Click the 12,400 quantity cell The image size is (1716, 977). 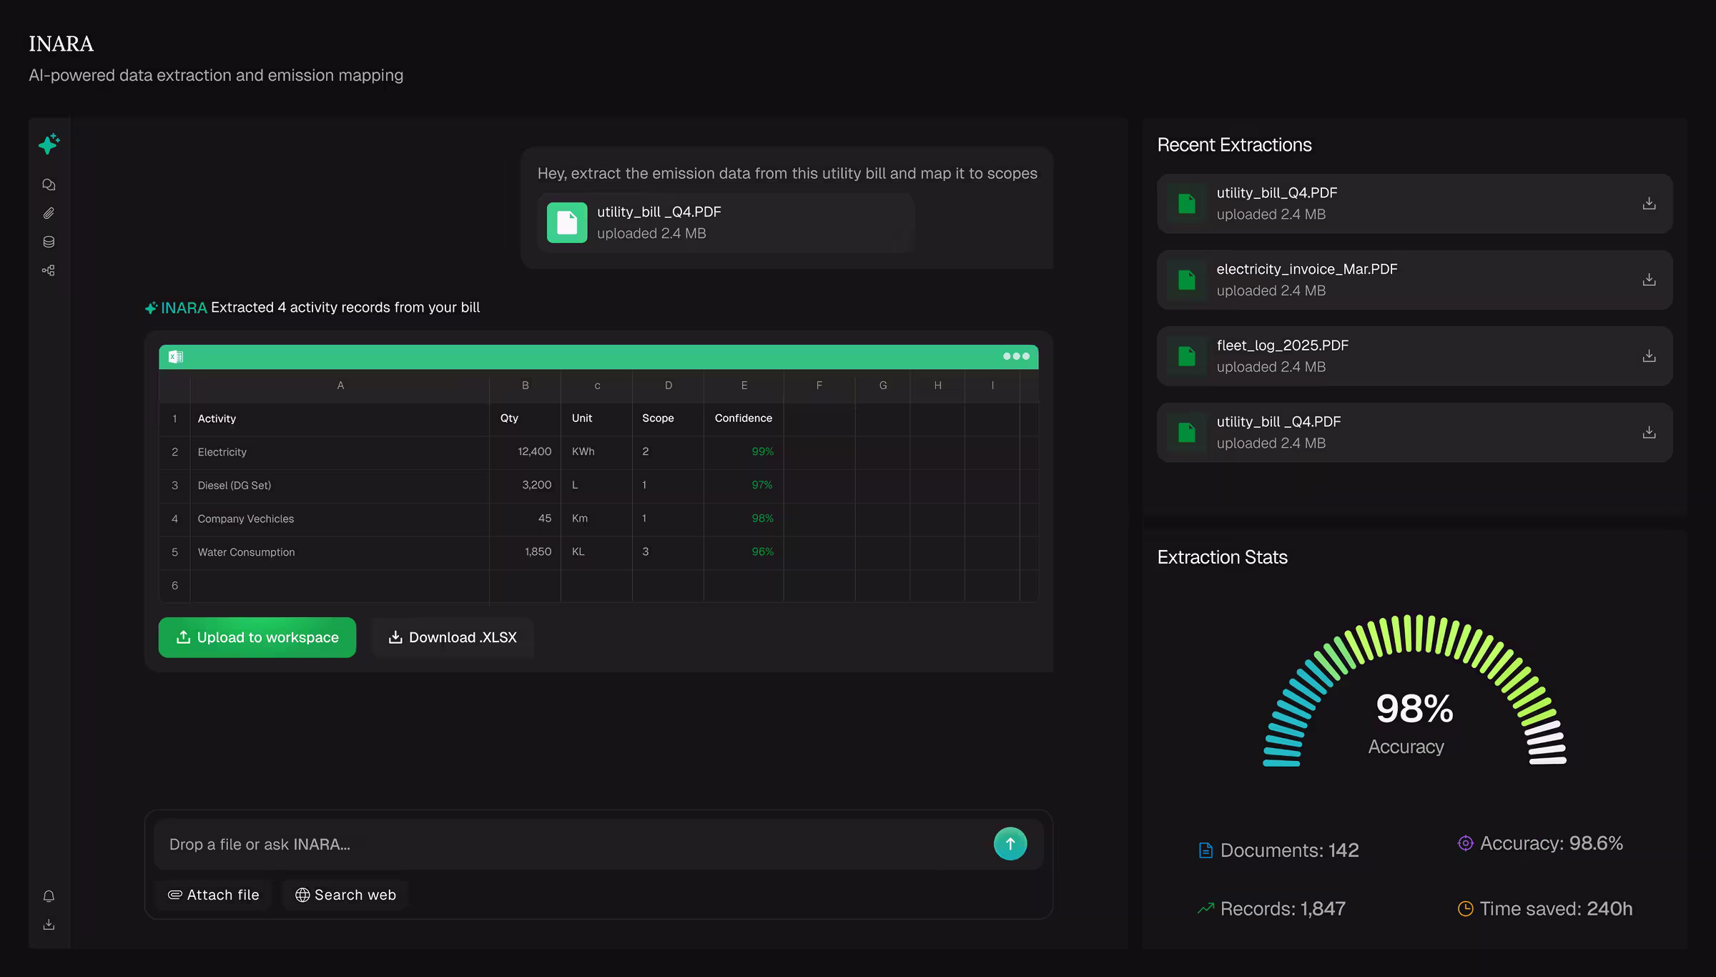pyautogui.click(x=526, y=452)
